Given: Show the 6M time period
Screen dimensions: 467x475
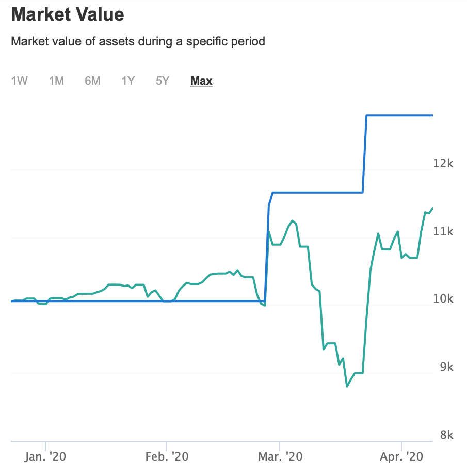Looking at the screenshot, I should tap(92, 81).
